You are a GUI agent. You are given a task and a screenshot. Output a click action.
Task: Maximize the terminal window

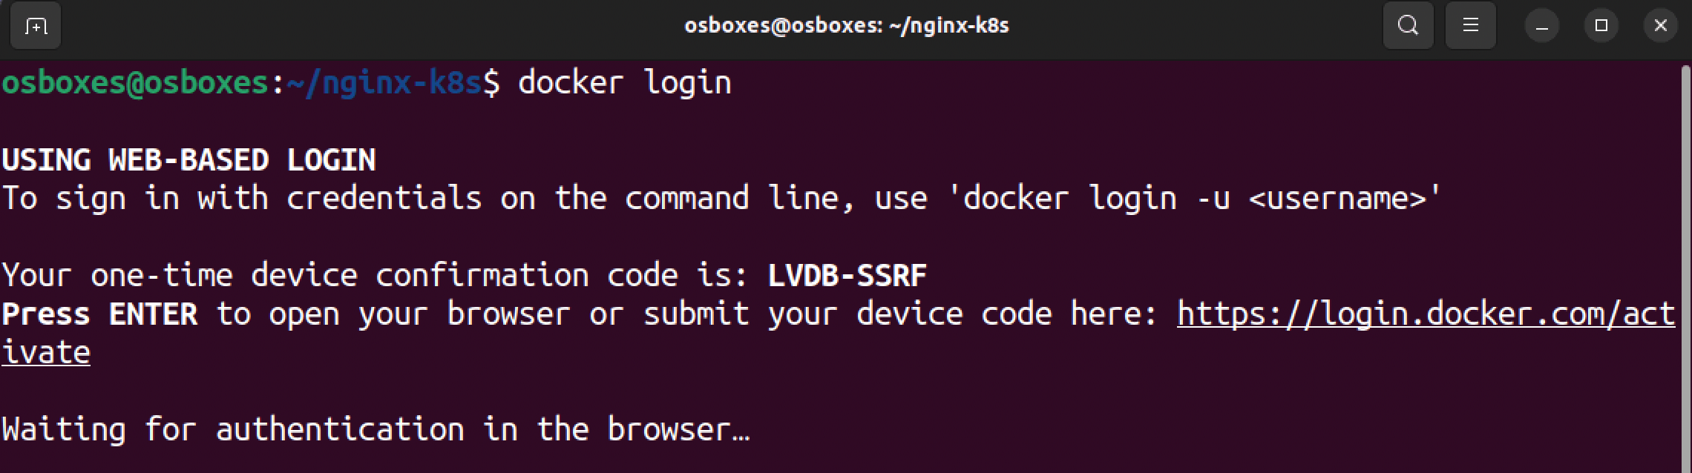click(1601, 27)
